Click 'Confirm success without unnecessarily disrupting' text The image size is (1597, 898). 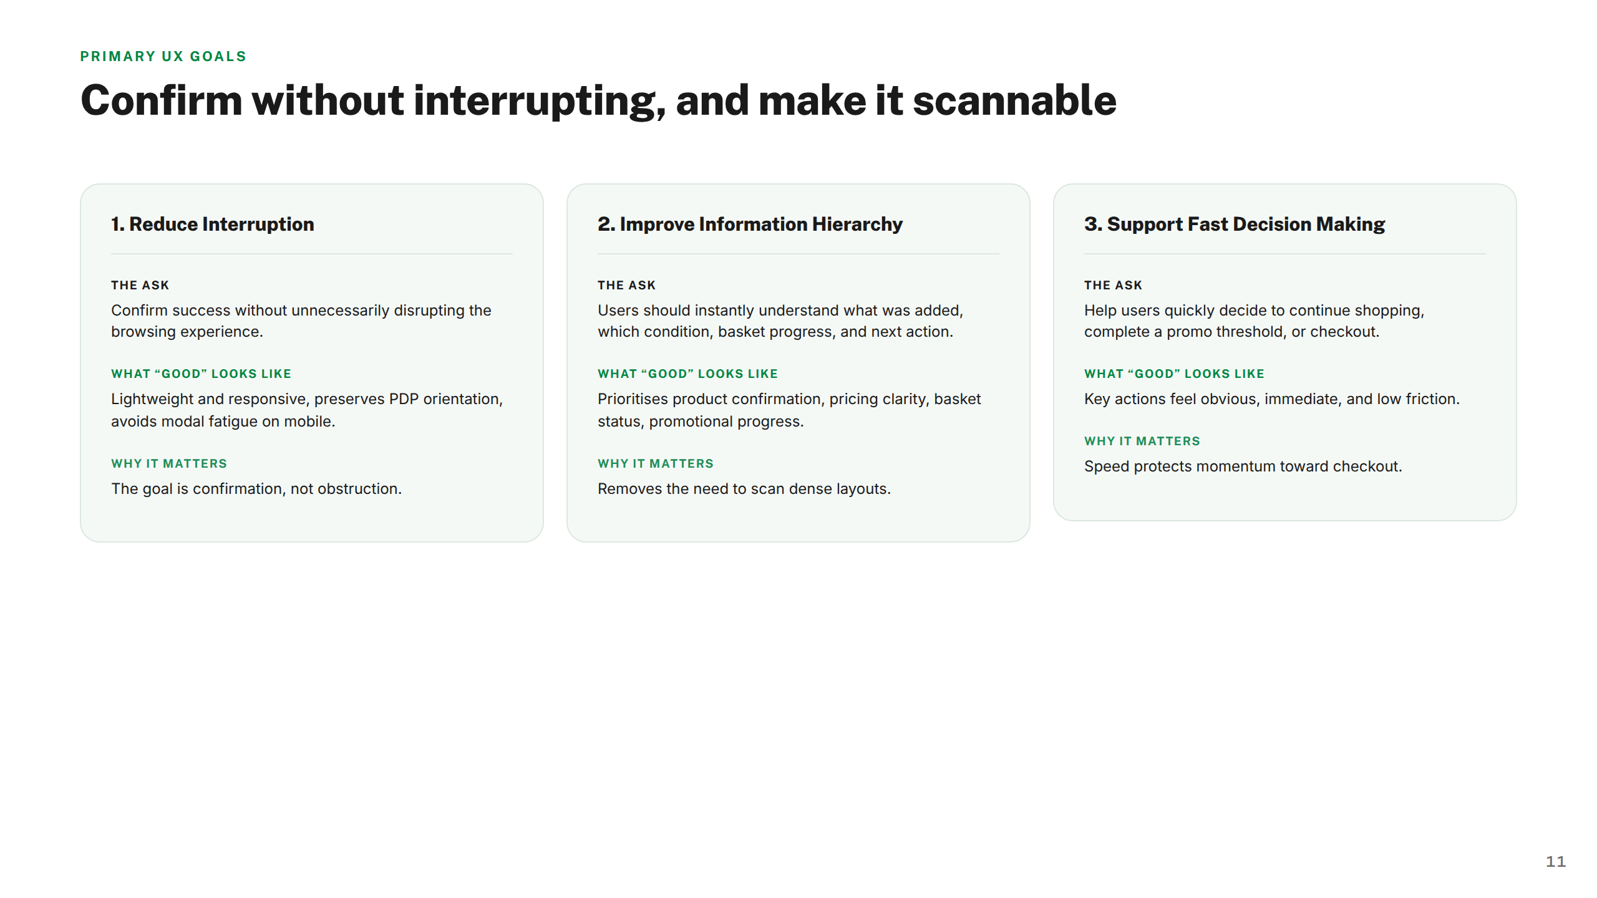point(301,321)
